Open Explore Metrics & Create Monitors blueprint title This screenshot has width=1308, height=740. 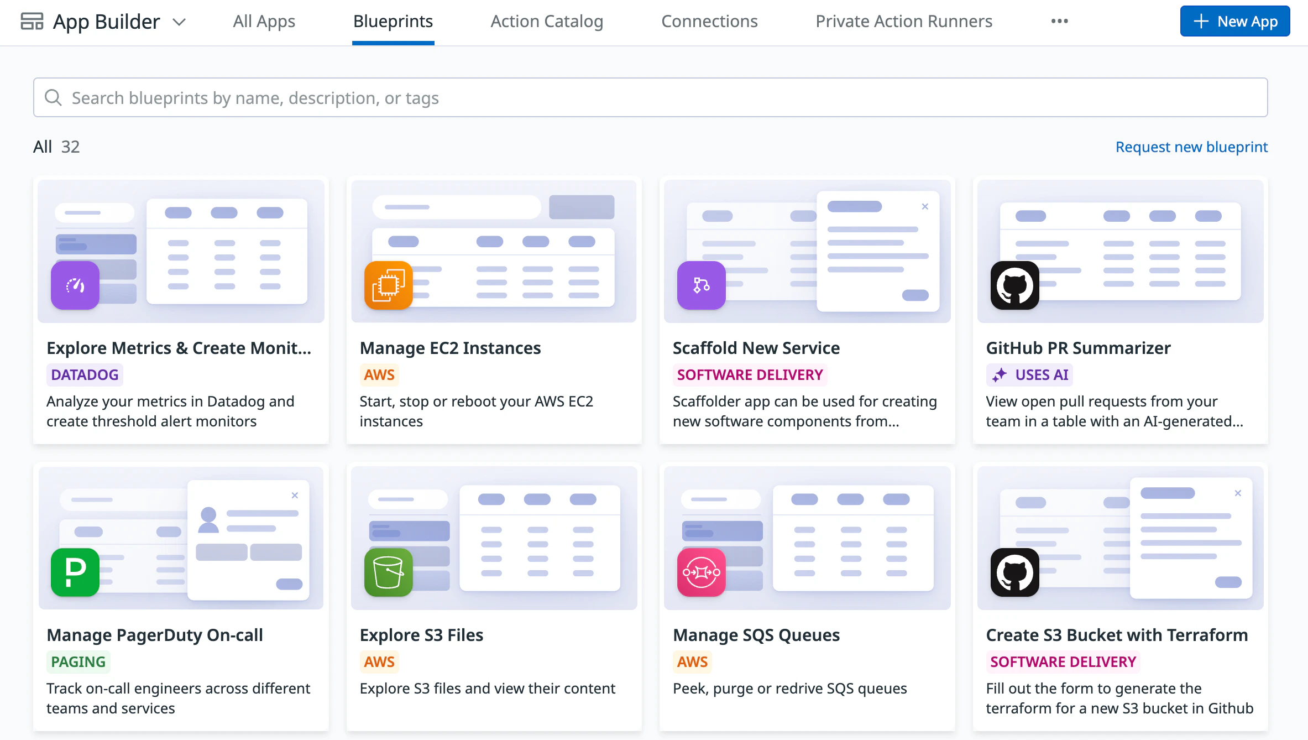tap(179, 348)
